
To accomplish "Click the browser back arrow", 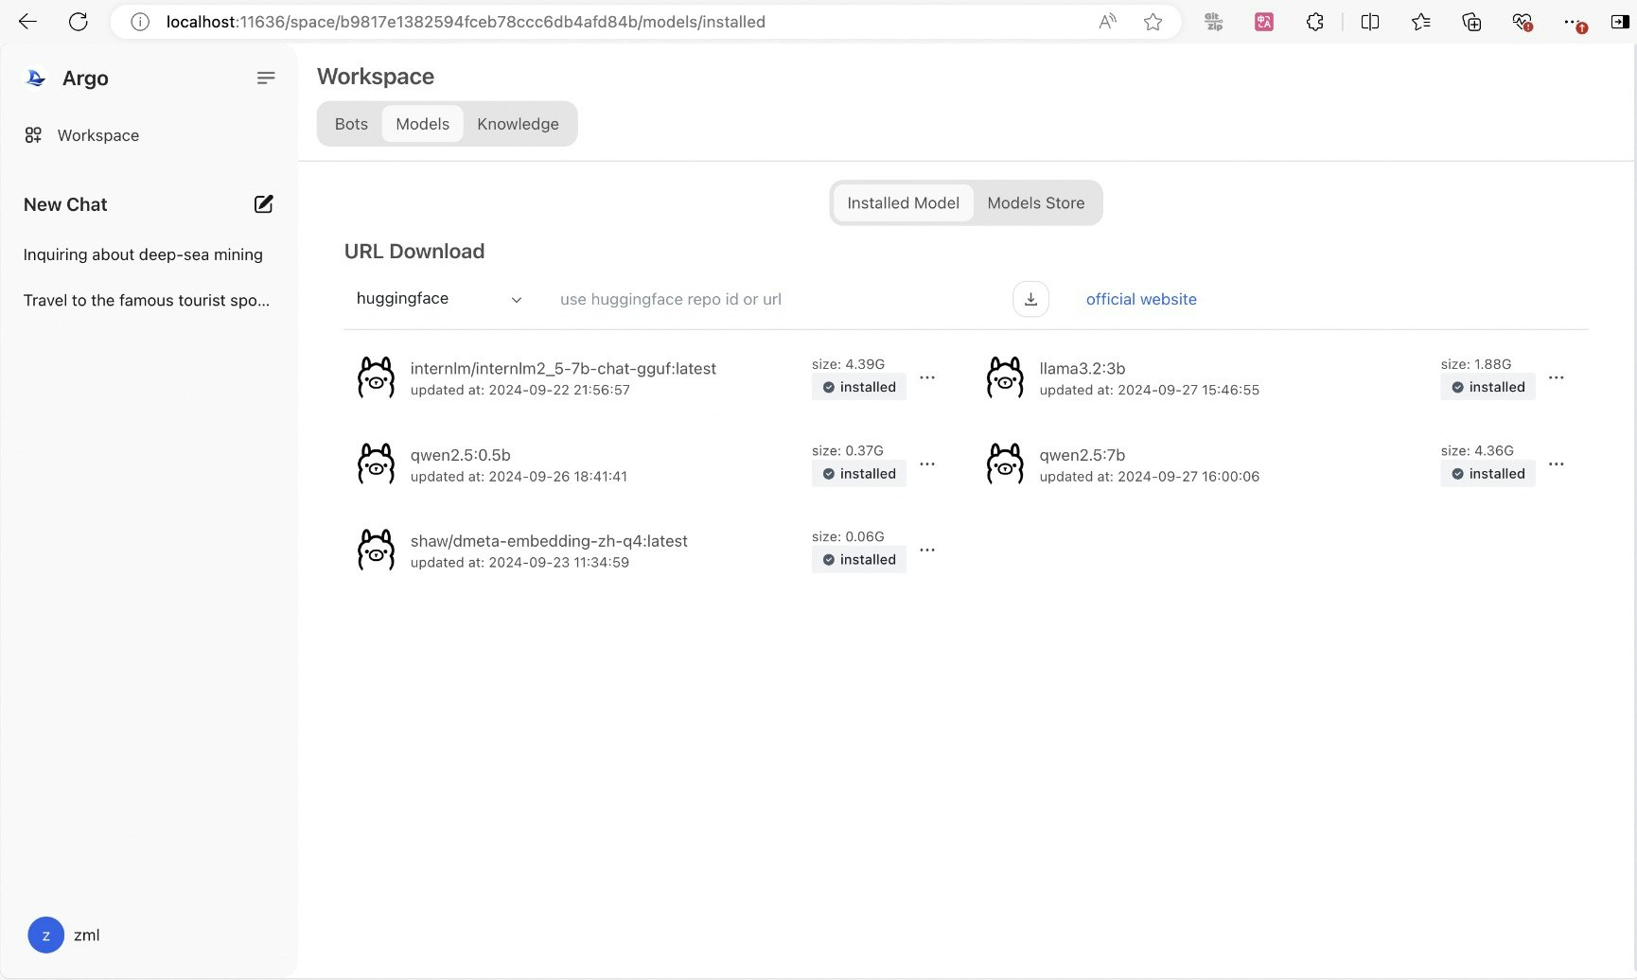I will (x=27, y=22).
